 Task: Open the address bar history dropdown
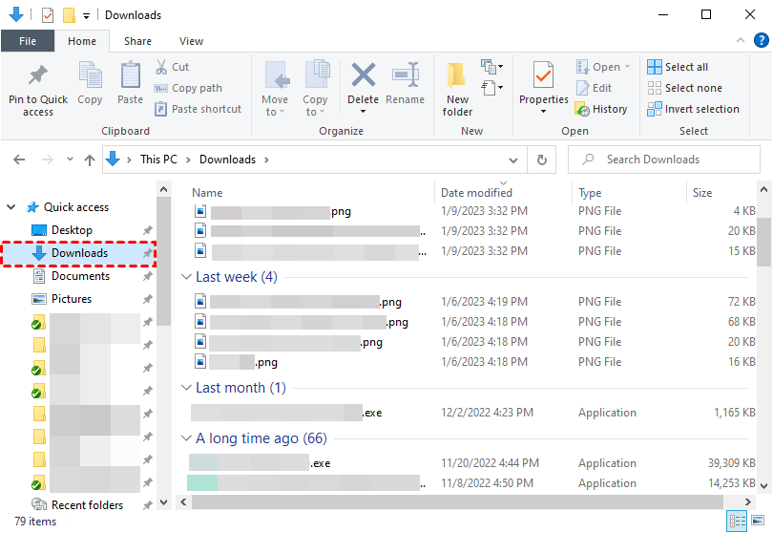point(513,160)
